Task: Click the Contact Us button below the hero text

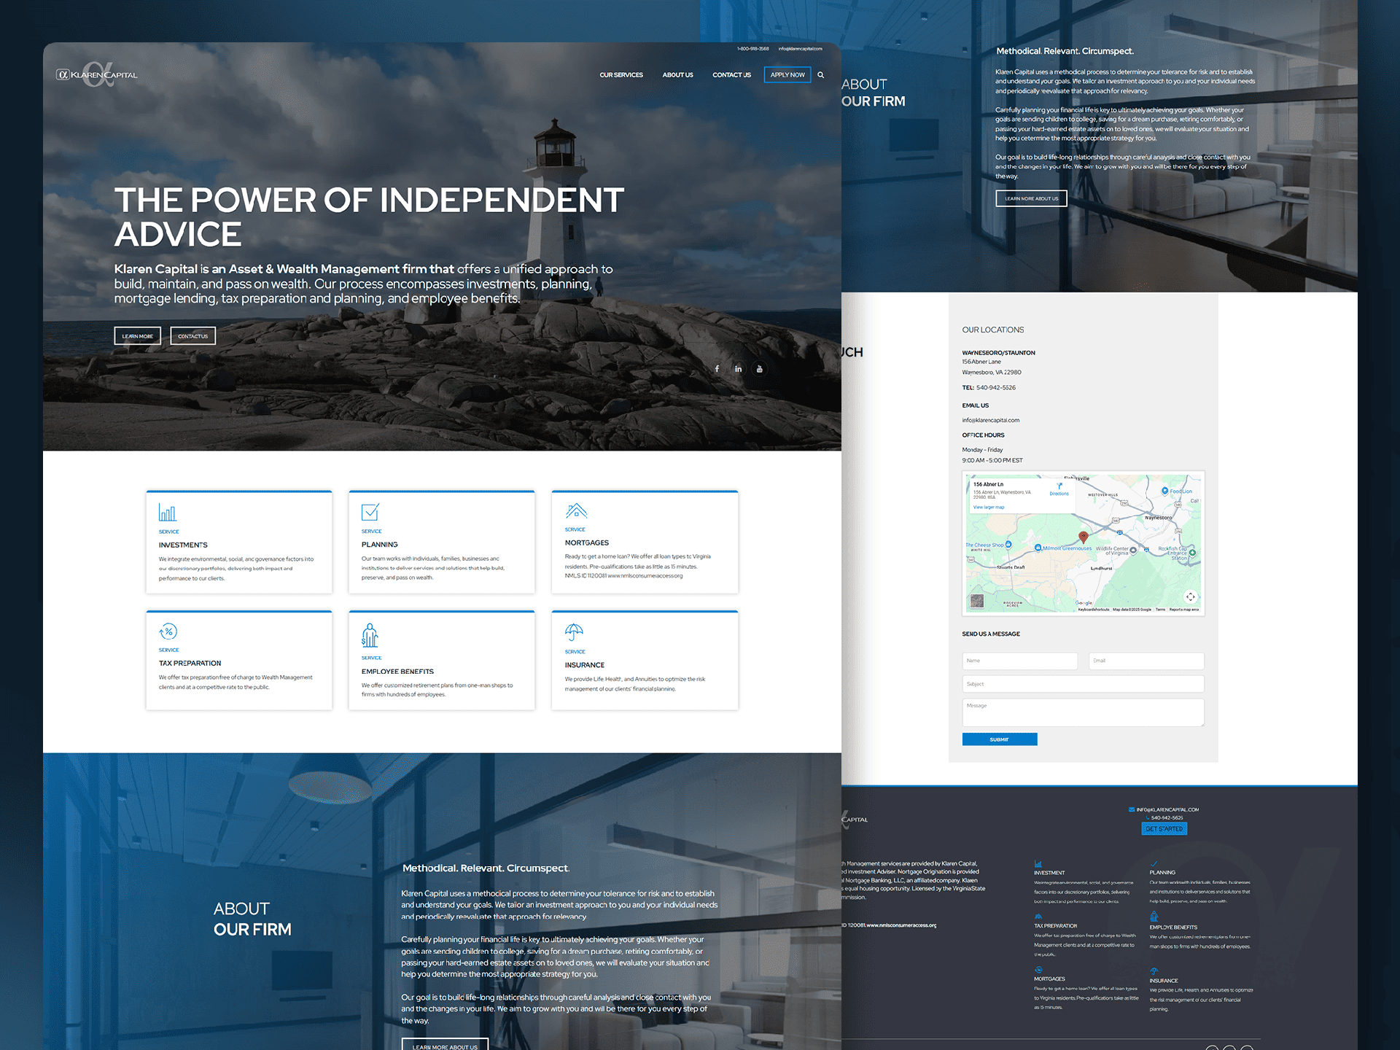Action: pyautogui.click(x=193, y=336)
